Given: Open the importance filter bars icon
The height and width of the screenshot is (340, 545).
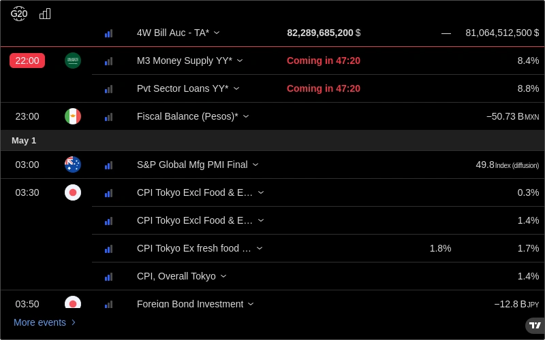Looking at the screenshot, I should click(x=45, y=14).
